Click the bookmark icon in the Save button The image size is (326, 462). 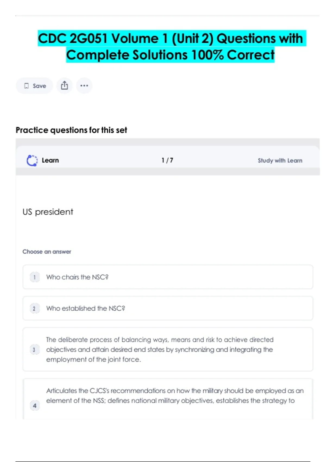tap(26, 86)
